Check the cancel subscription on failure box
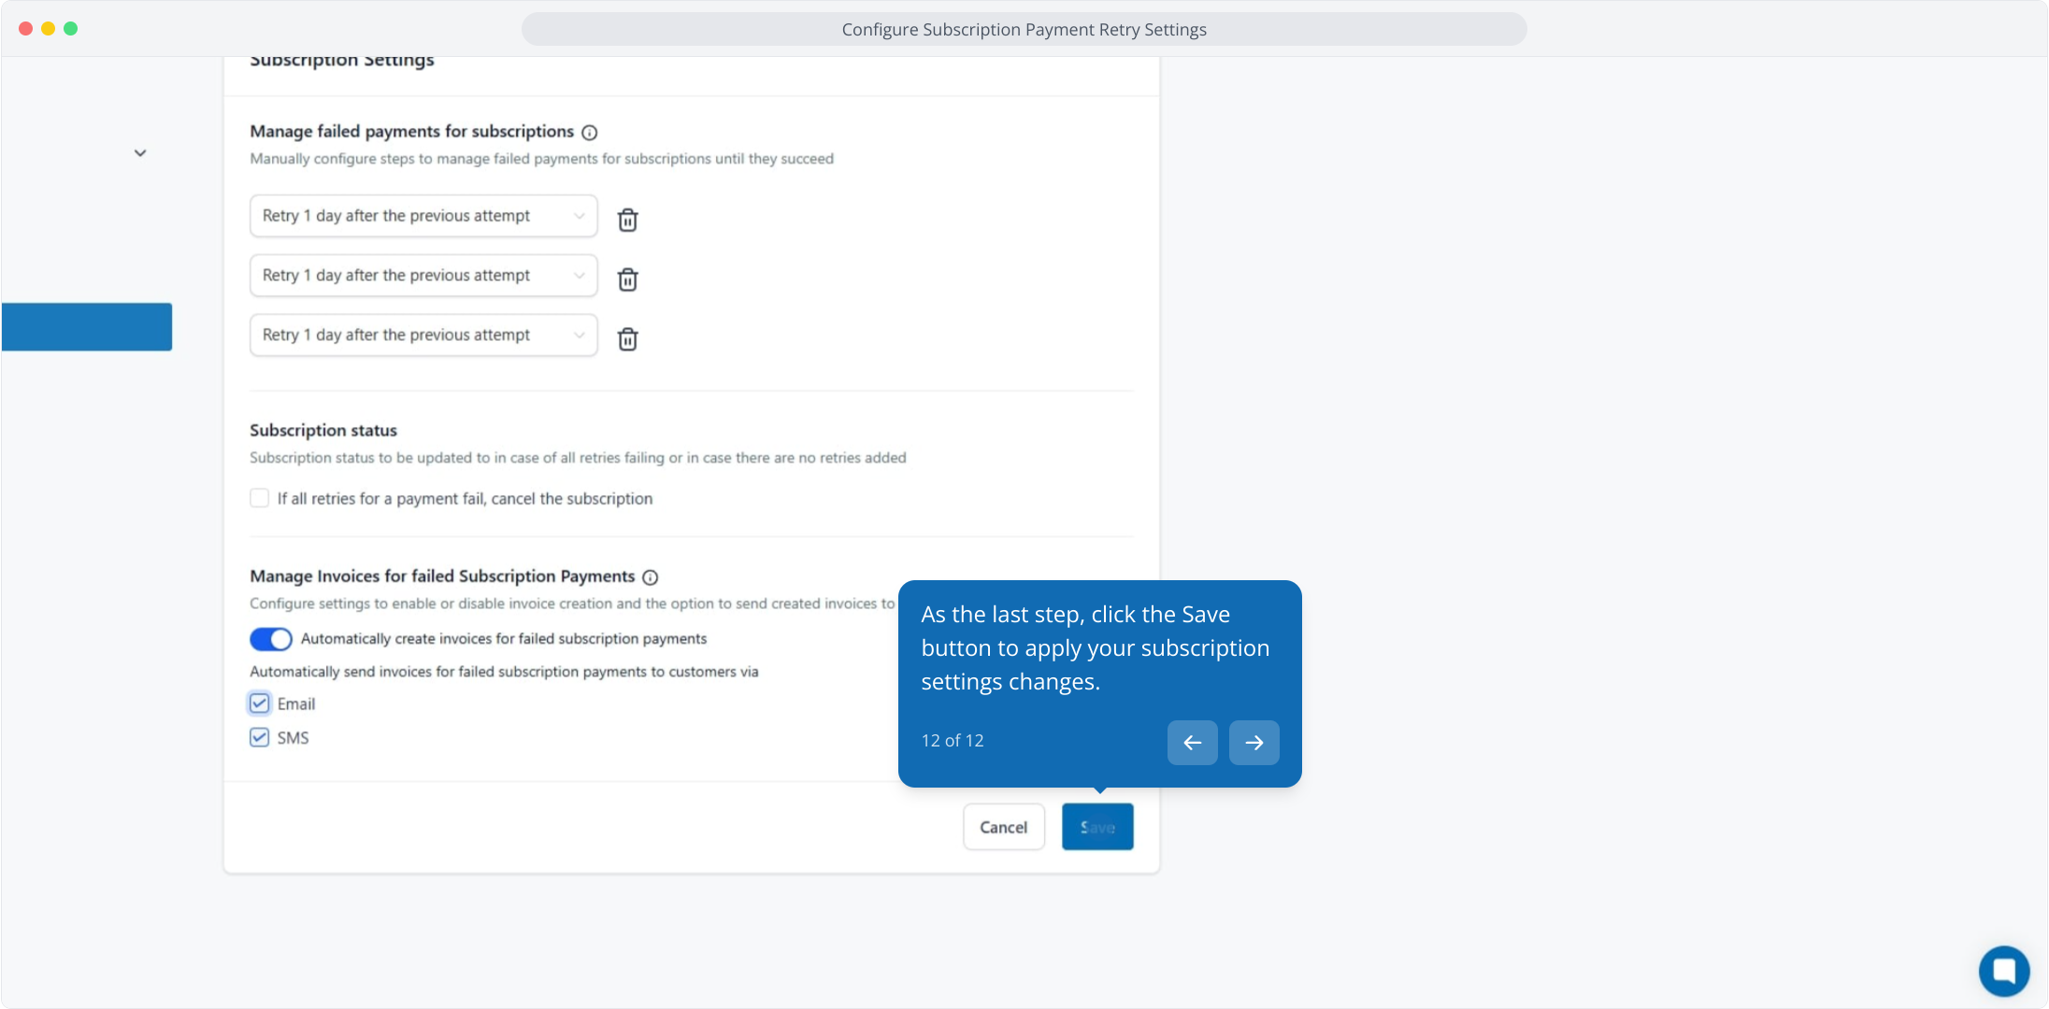The width and height of the screenshot is (2049, 1009). point(260,498)
